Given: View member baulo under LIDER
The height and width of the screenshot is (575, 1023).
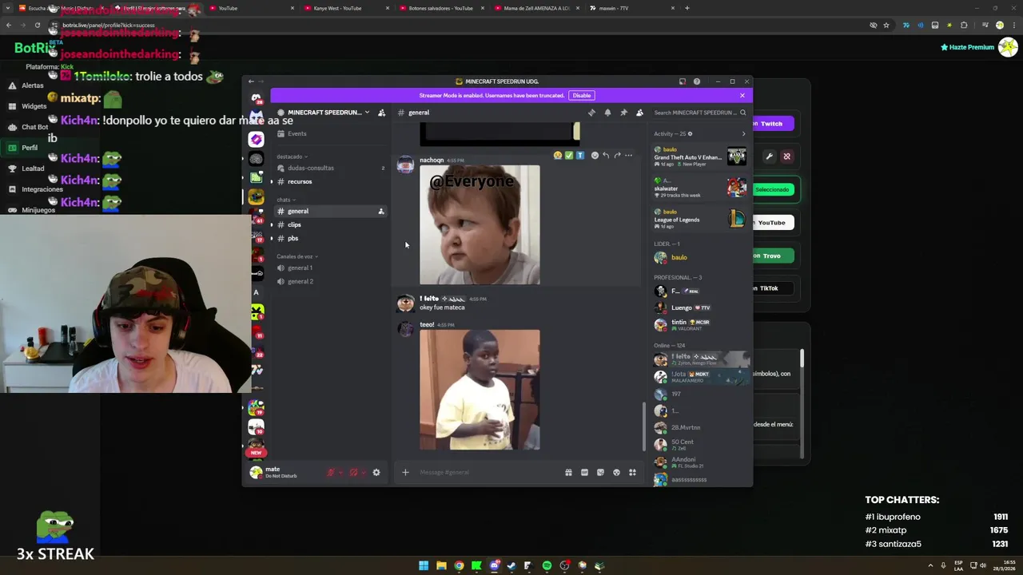Looking at the screenshot, I should (700, 257).
